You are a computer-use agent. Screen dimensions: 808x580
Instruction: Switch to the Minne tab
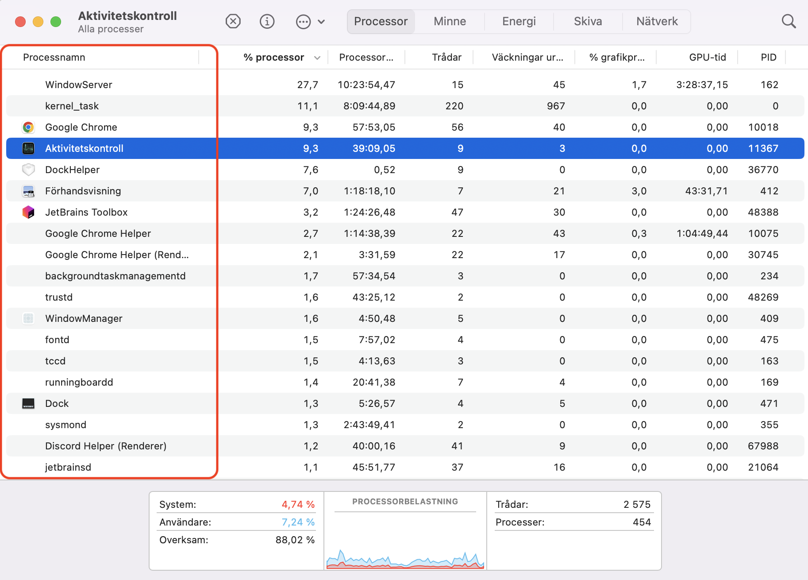tap(450, 22)
